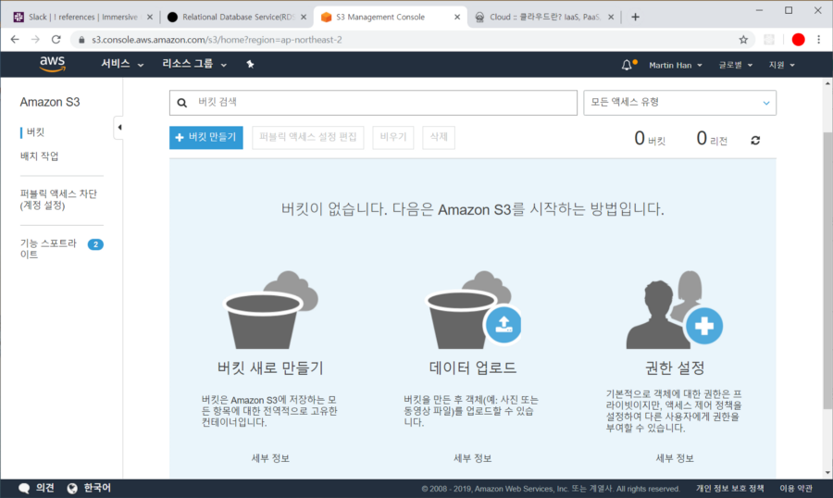The height and width of the screenshot is (498, 833).
Task: Open 개인 정보 보호 정책 link
Action: tap(730, 489)
